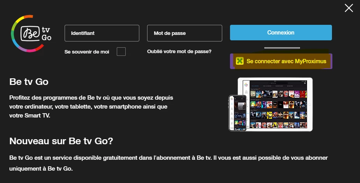Focus the Mot de passe field
Image resolution: width=360 pixels, height=183 pixels.
pos(184,33)
